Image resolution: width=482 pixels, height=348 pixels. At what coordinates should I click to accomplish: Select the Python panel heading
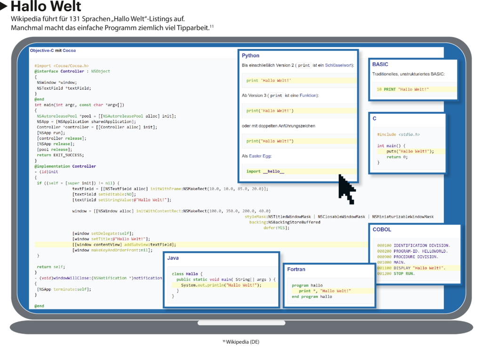pyautogui.click(x=250, y=55)
